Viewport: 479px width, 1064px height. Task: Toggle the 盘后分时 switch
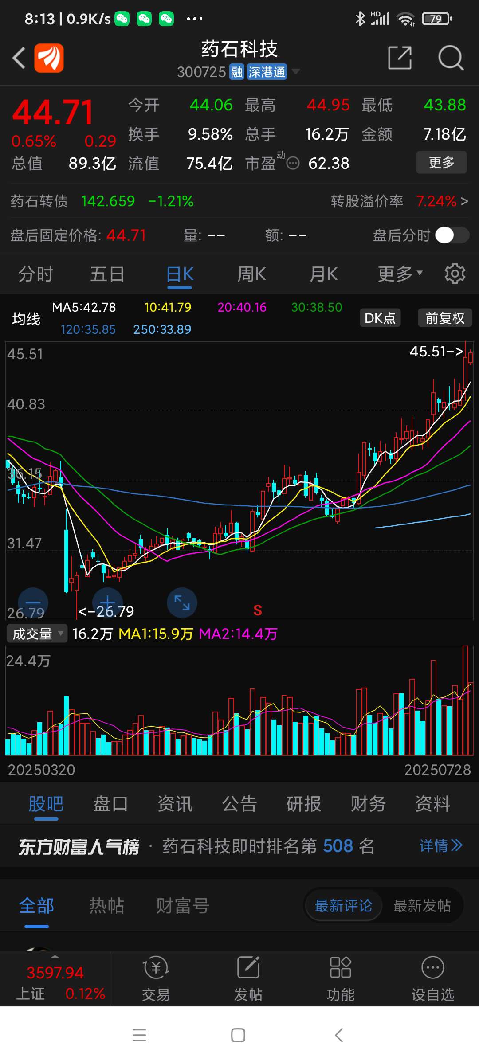[x=452, y=235]
